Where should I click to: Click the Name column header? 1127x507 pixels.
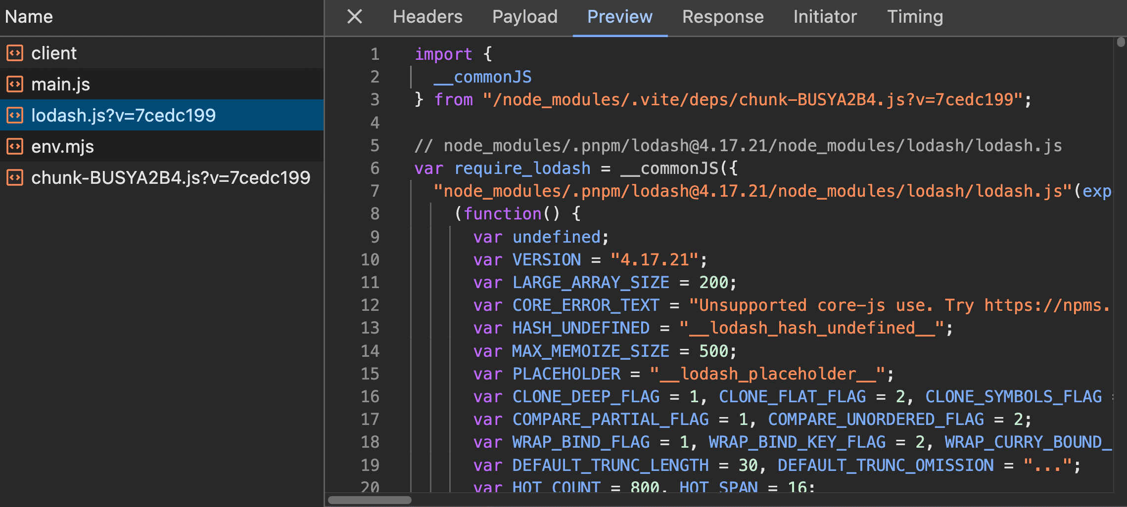tap(29, 16)
